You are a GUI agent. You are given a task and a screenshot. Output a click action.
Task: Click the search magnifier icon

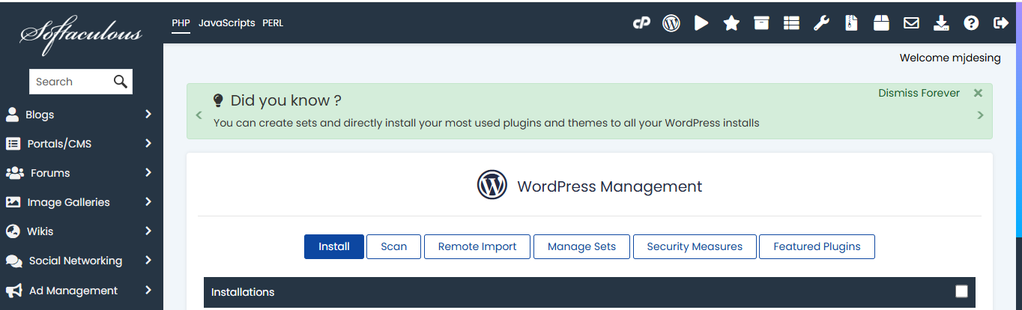(x=121, y=82)
